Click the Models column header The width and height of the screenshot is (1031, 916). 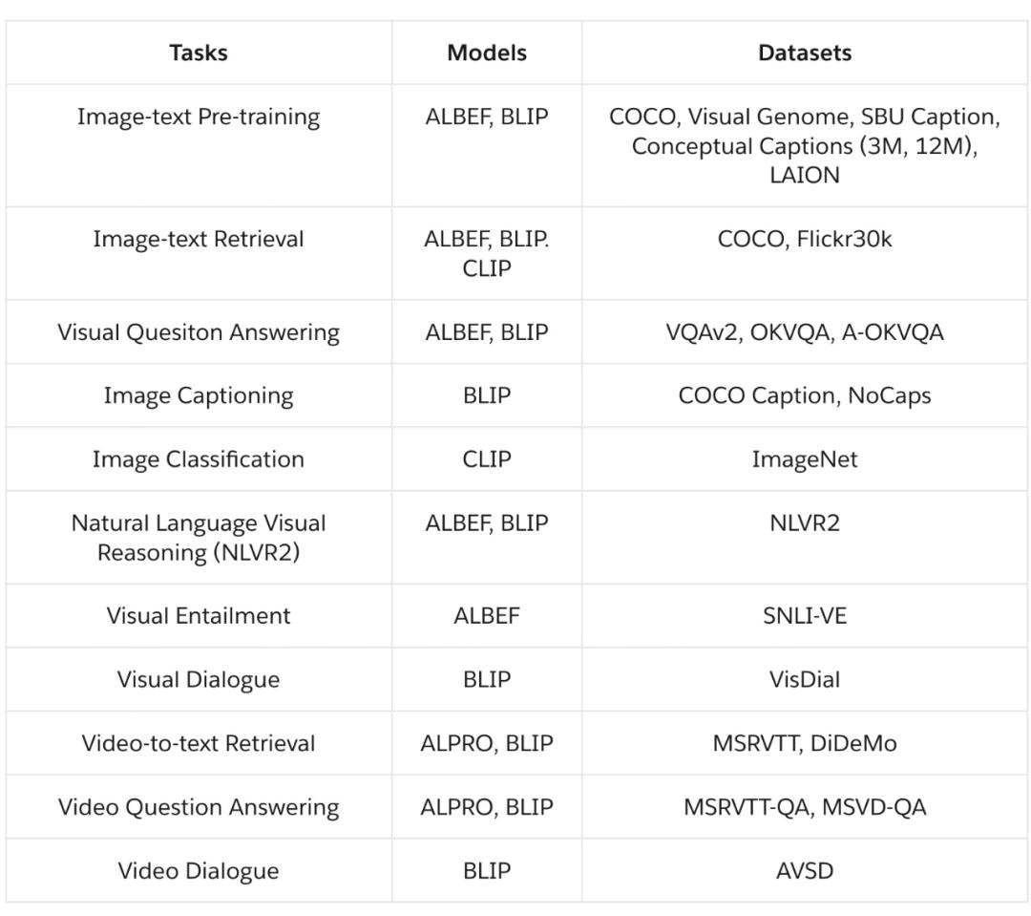486,53
